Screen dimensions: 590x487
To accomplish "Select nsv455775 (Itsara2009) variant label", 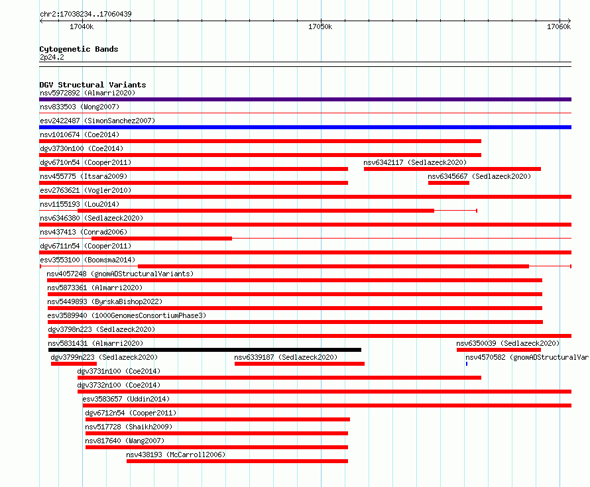I will tap(84, 176).
